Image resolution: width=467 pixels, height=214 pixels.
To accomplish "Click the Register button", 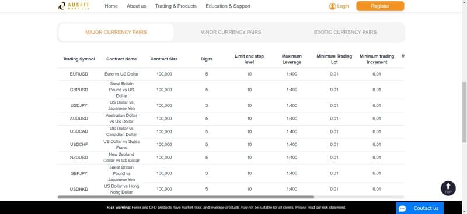I will point(380,6).
